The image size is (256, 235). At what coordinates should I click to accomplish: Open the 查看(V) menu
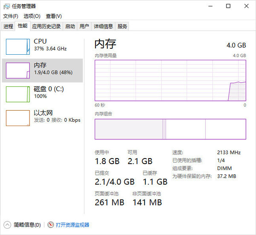click(x=54, y=16)
